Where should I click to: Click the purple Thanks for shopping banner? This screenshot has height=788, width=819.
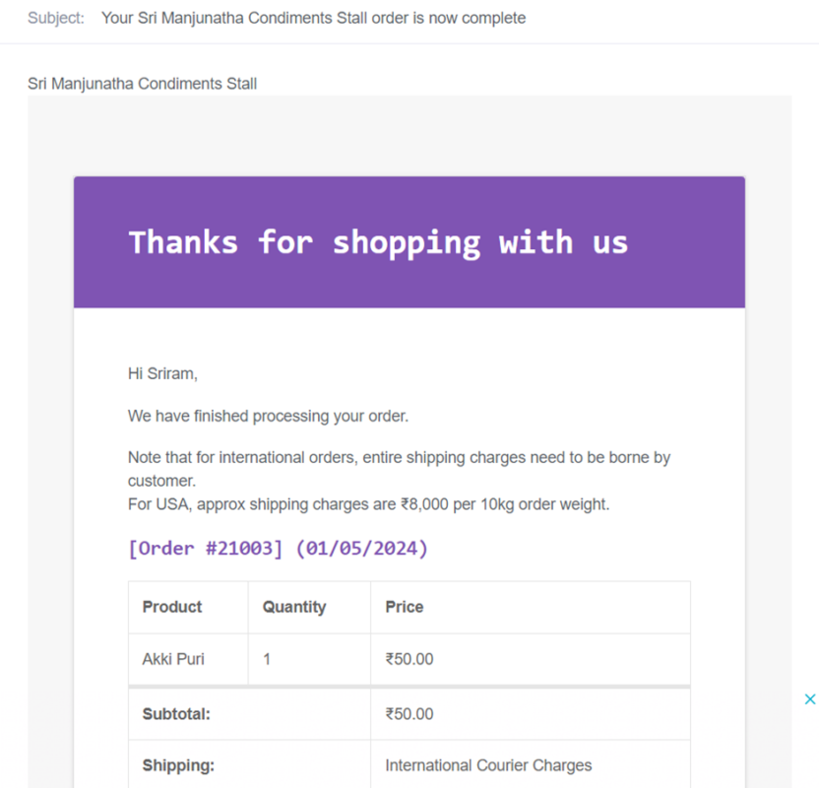409,242
